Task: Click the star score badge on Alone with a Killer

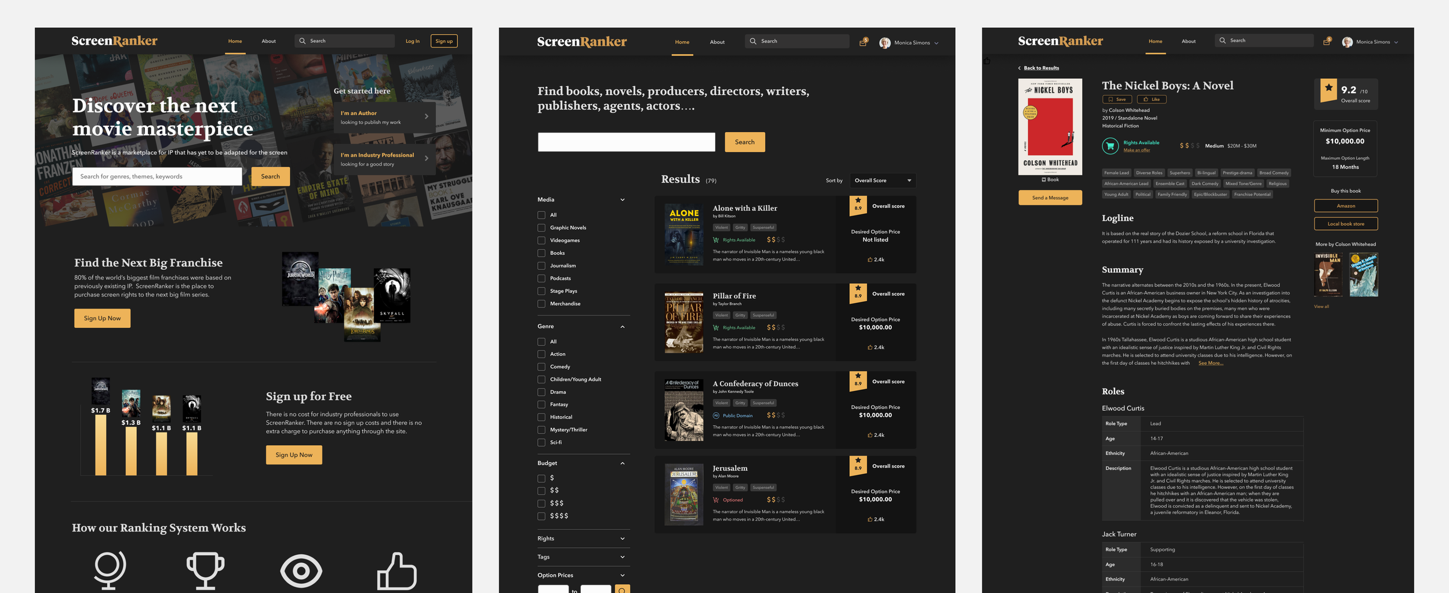Action: tap(858, 206)
